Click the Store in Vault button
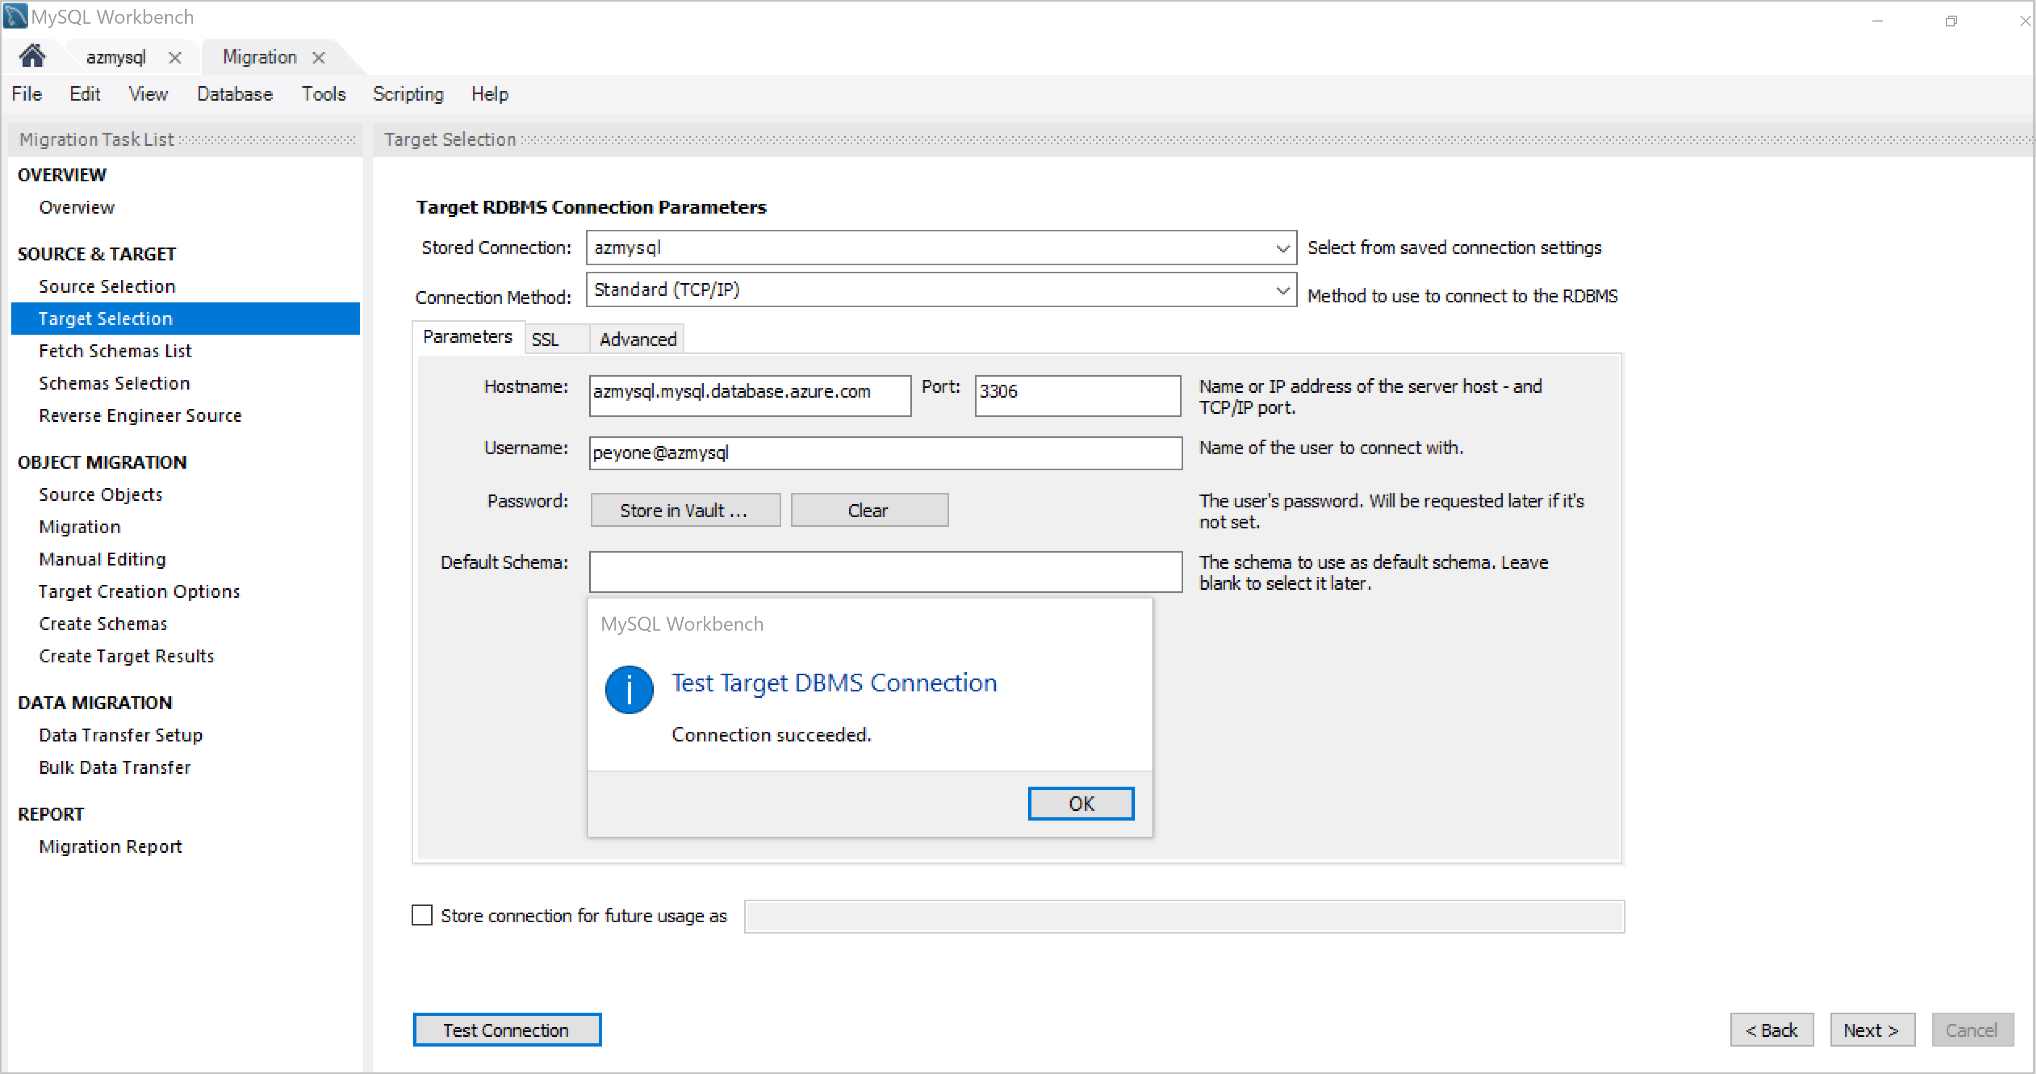The height and width of the screenshot is (1074, 2036). tap(684, 510)
